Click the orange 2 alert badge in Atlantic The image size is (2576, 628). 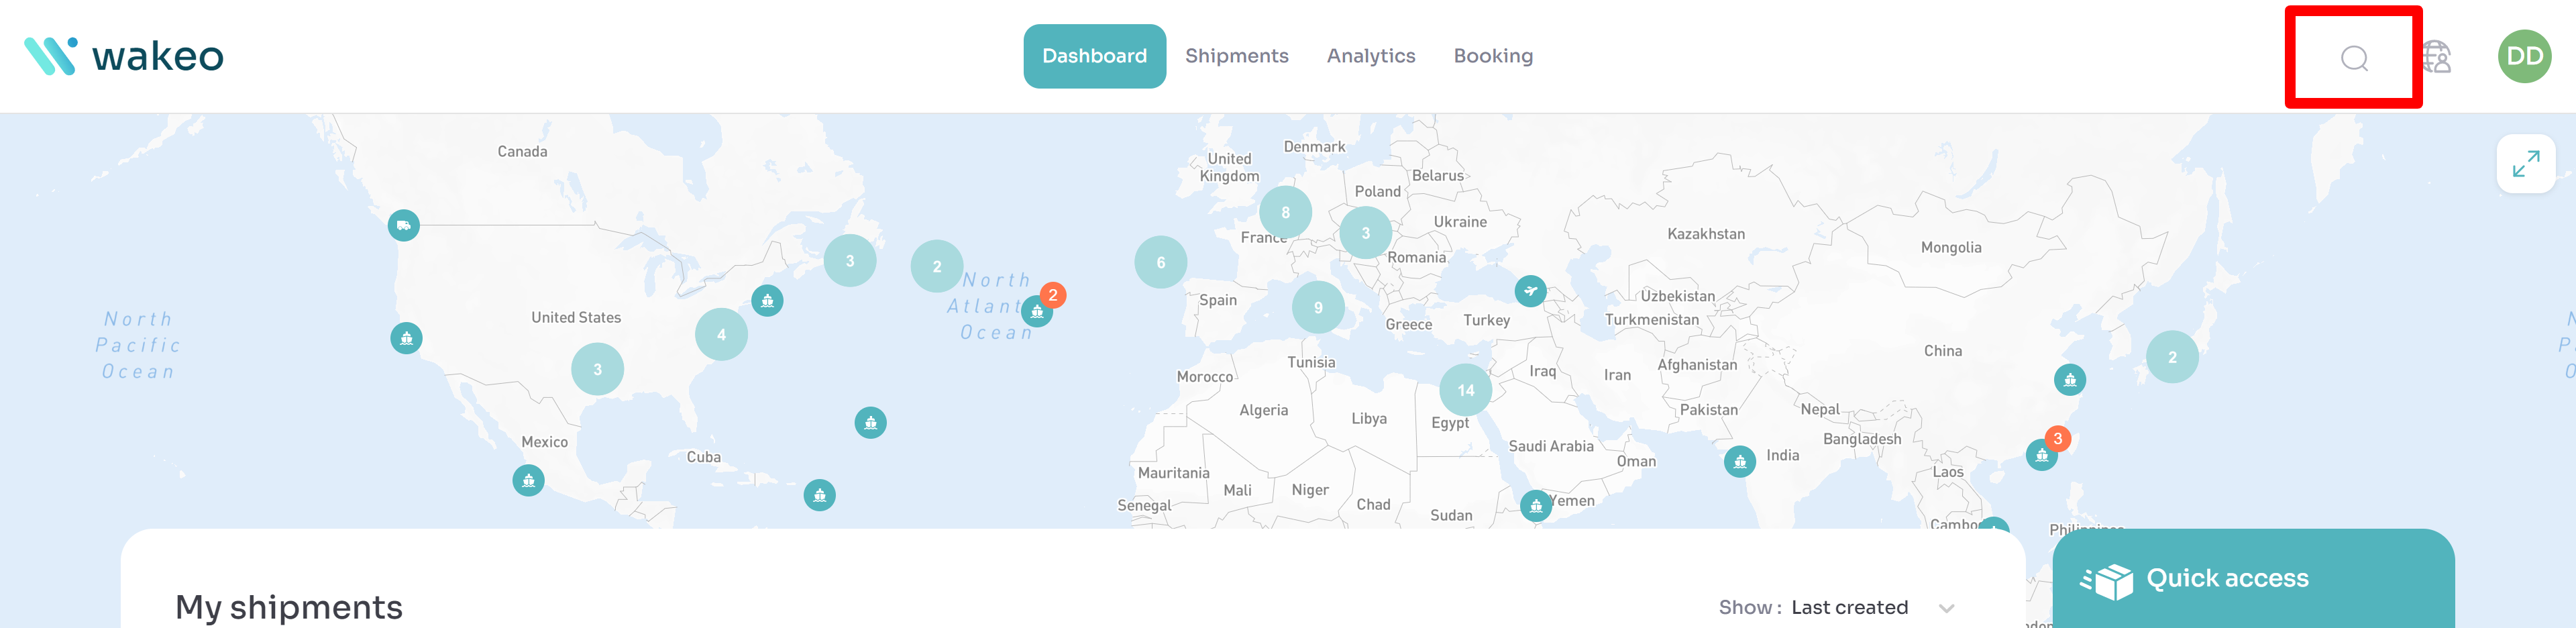pyautogui.click(x=1052, y=295)
